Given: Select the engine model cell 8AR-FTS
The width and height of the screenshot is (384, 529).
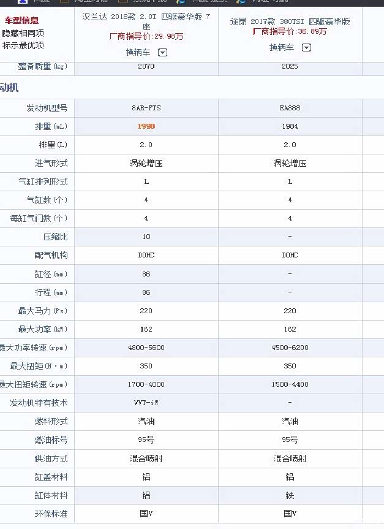Looking at the screenshot, I should pos(146,108).
